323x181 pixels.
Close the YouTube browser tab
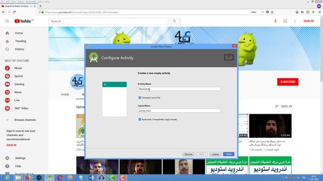point(35,6)
